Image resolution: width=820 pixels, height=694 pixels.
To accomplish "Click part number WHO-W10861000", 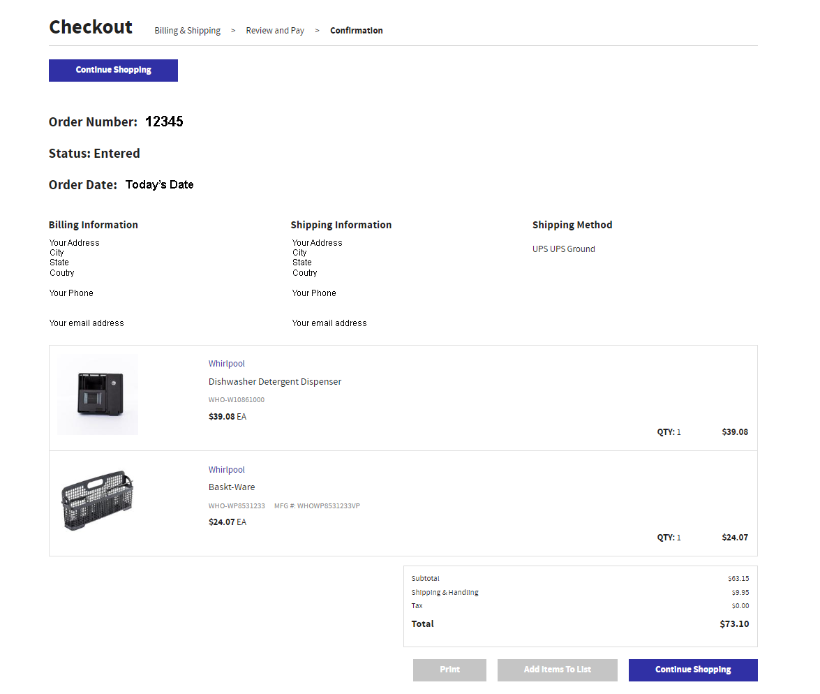I will (237, 400).
